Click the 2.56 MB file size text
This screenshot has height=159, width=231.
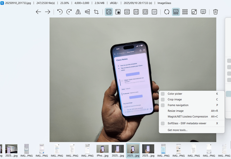click(x=100, y=3)
